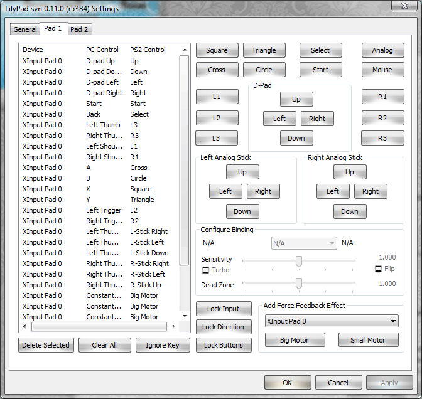Select the Y to Triangle binding row
This screenshot has width=422, height=399.
pos(100,199)
